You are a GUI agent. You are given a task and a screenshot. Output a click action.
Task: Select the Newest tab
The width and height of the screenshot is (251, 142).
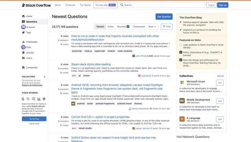[100, 27]
